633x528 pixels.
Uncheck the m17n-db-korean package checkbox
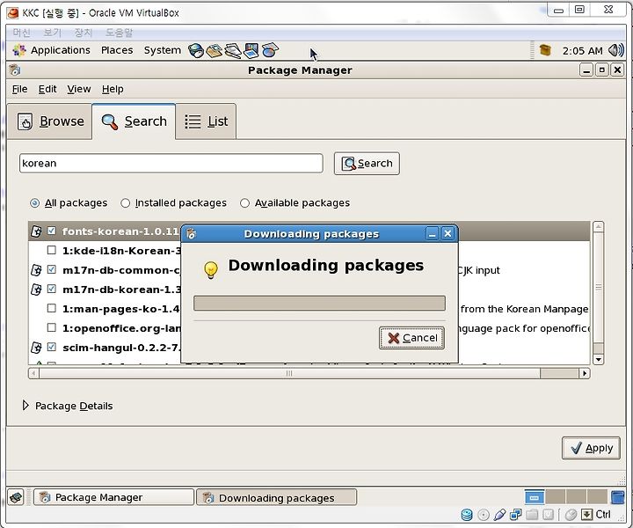51,289
